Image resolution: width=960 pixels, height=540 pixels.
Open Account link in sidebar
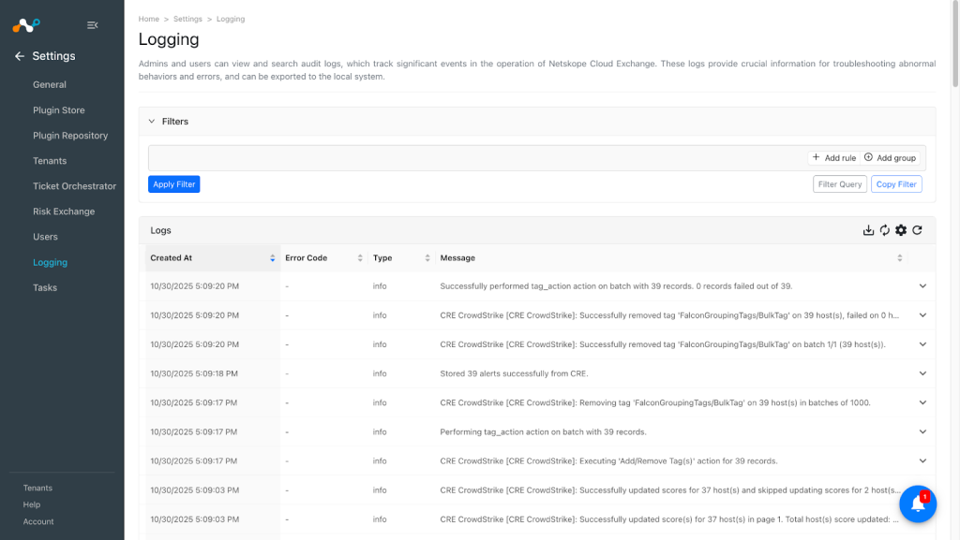point(37,521)
